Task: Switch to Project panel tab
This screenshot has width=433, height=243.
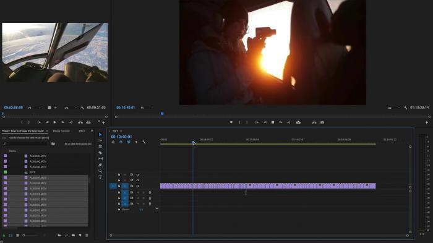Action: pos(23,131)
